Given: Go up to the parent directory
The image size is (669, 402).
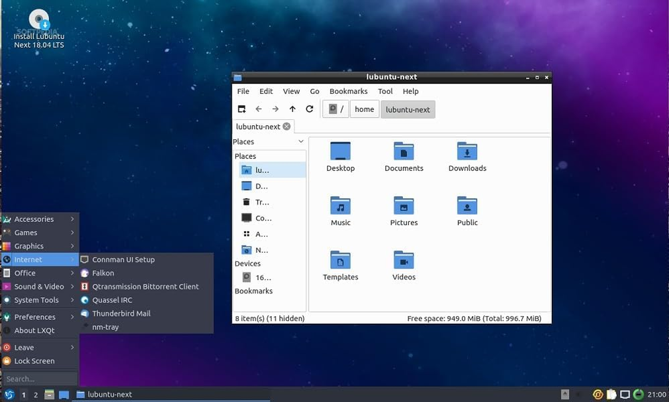Looking at the screenshot, I should (x=293, y=109).
